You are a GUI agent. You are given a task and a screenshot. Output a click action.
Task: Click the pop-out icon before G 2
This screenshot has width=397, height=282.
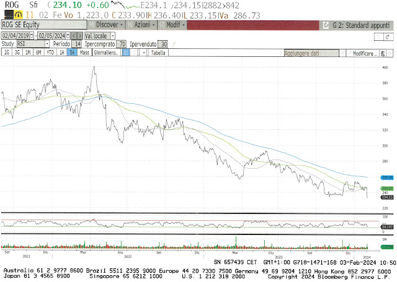[x=326, y=25]
